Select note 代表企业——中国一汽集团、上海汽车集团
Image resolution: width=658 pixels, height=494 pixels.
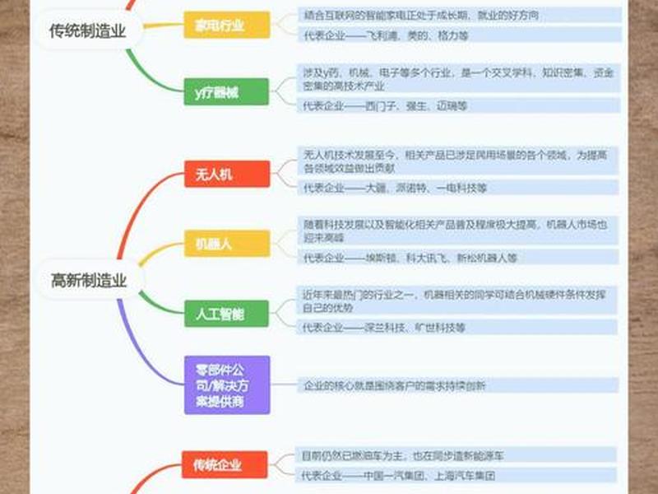pyautogui.click(x=456, y=476)
